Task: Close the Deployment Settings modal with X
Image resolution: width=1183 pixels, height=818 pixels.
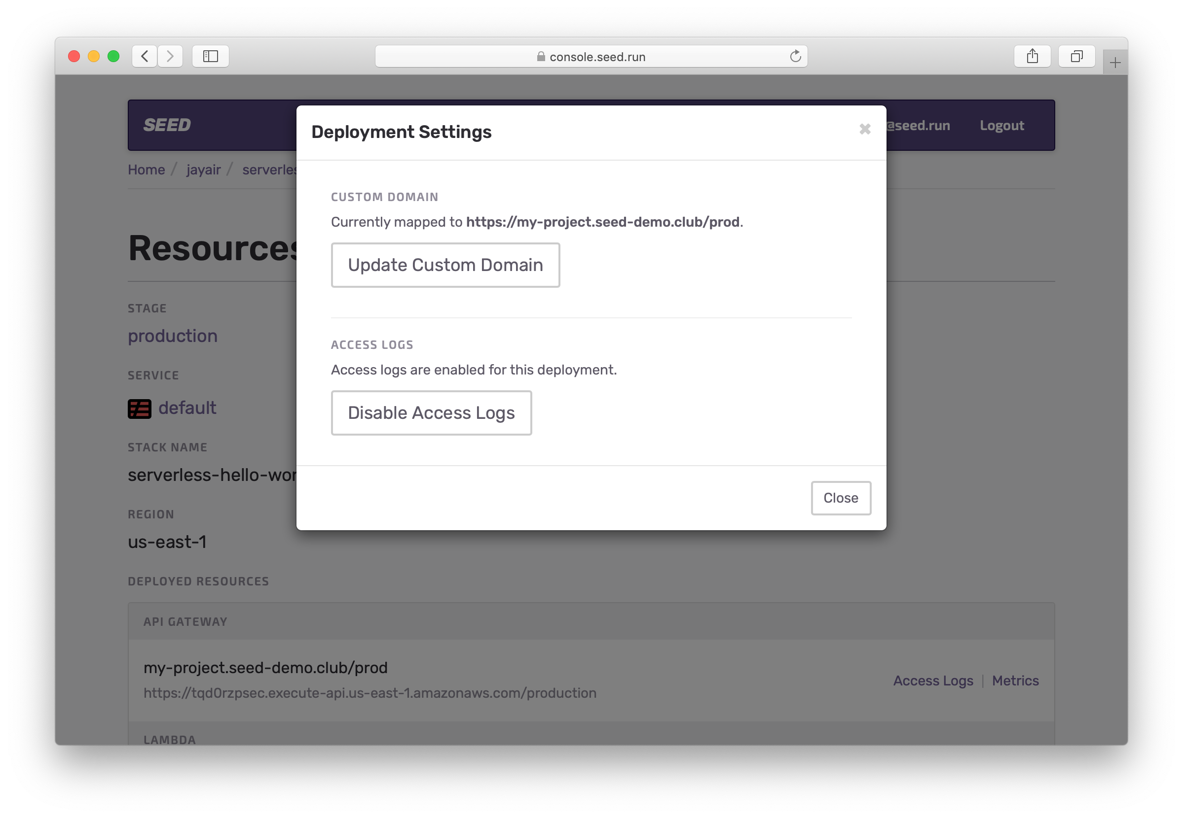Action: (x=865, y=129)
